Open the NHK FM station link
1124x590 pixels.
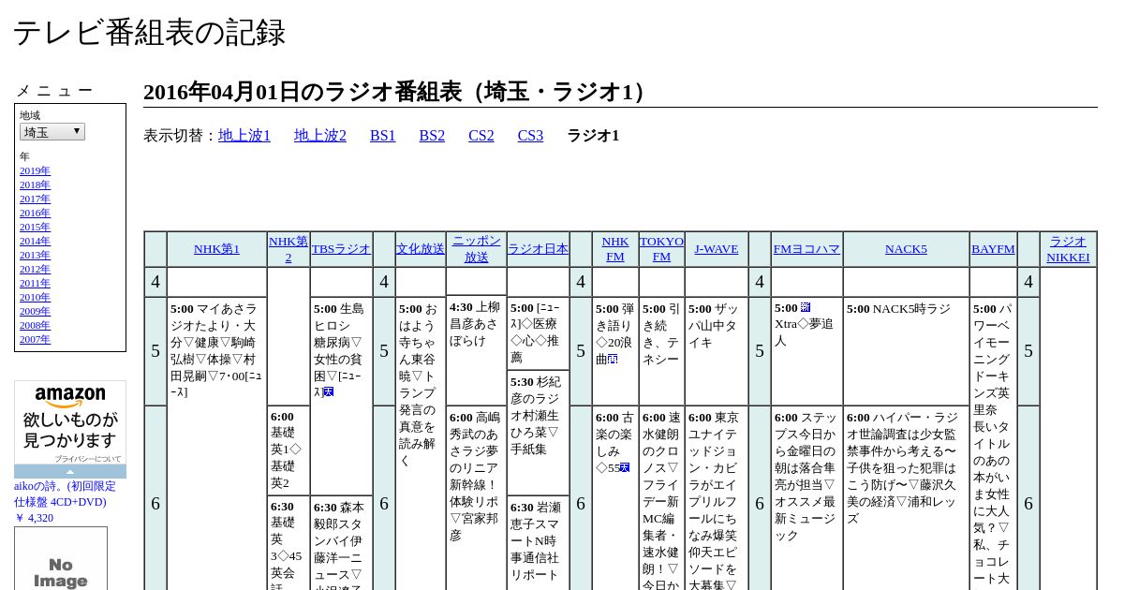[x=615, y=249]
